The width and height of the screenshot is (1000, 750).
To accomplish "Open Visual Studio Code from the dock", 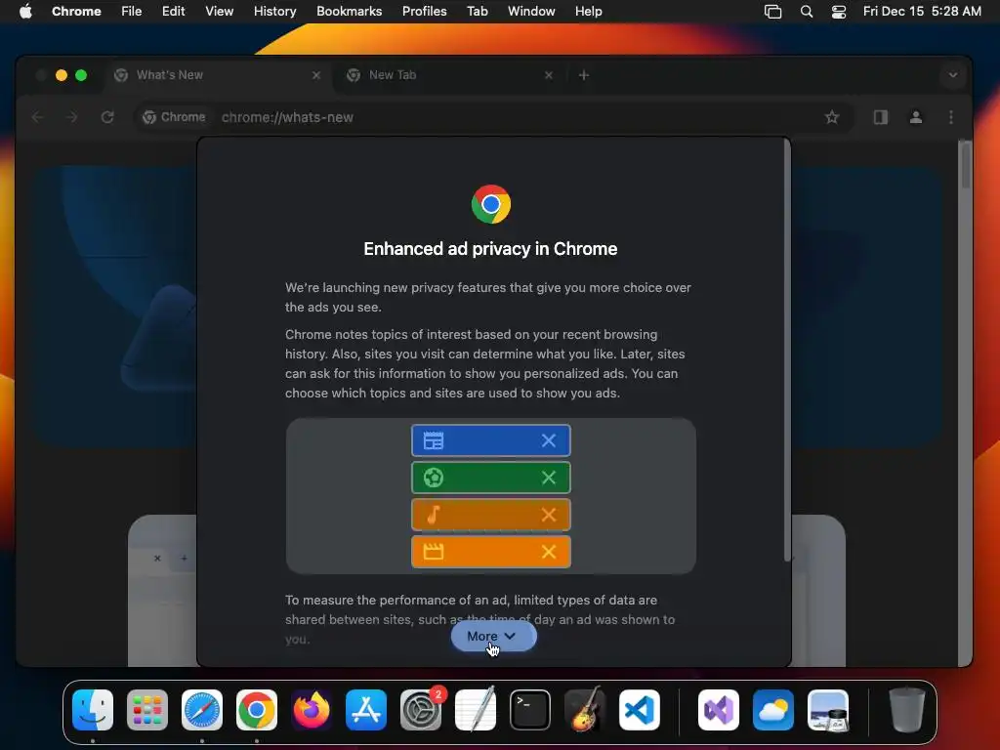I will point(640,710).
